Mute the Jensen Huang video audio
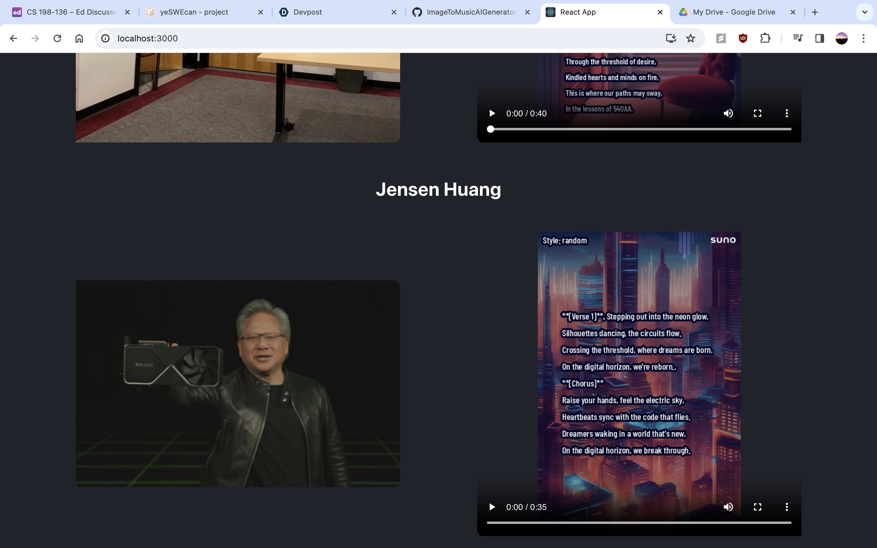Image resolution: width=877 pixels, height=548 pixels. point(728,507)
